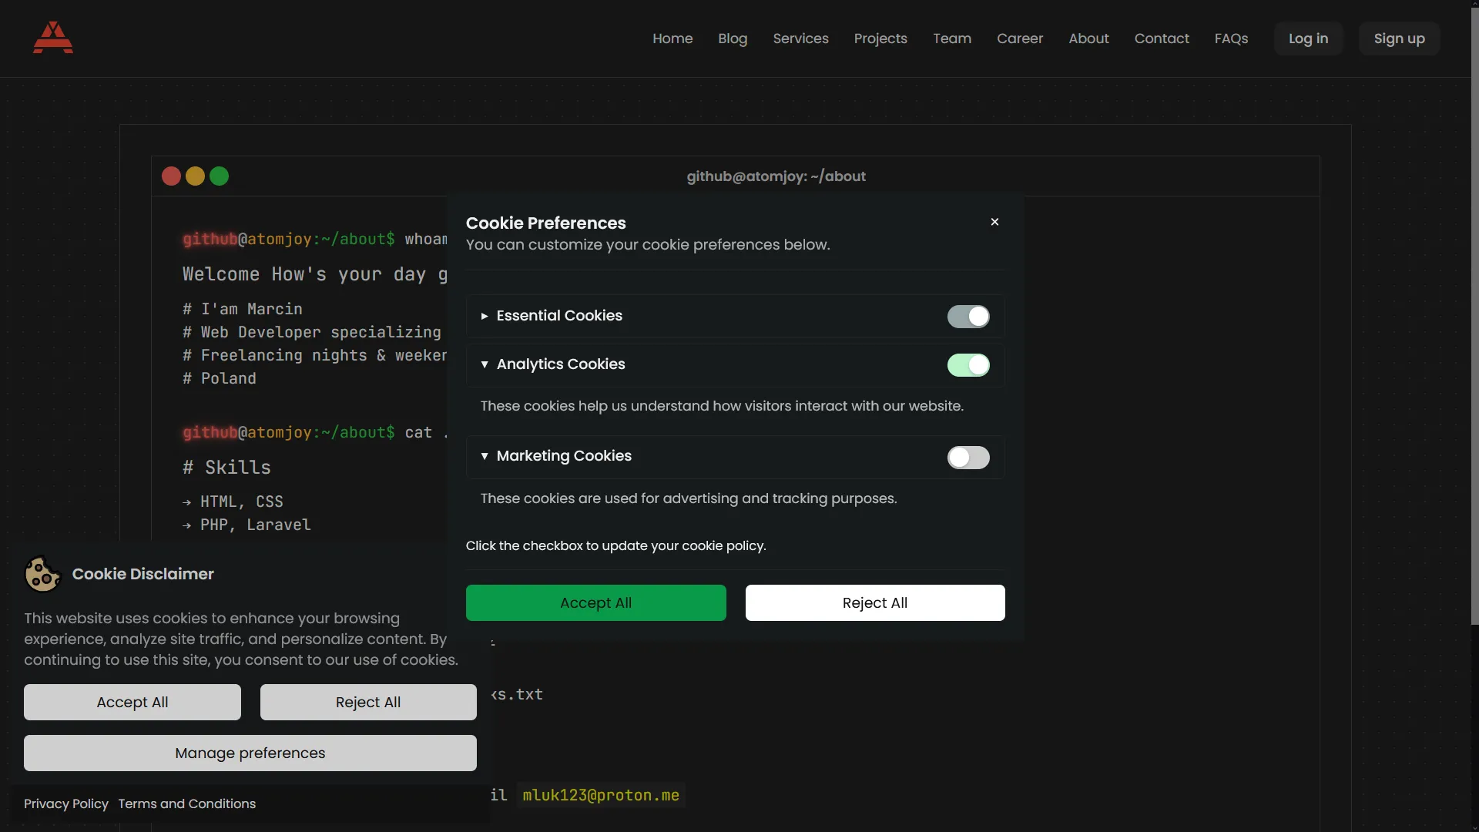The width and height of the screenshot is (1479, 832).
Task: Click the Marketing cookies description text
Action: [689, 498]
